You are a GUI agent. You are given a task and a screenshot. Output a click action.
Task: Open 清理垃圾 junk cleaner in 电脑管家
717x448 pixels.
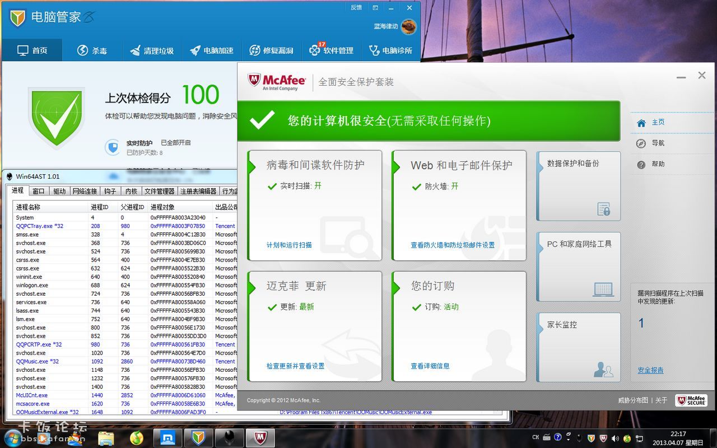pyautogui.click(x=152, y=50)
